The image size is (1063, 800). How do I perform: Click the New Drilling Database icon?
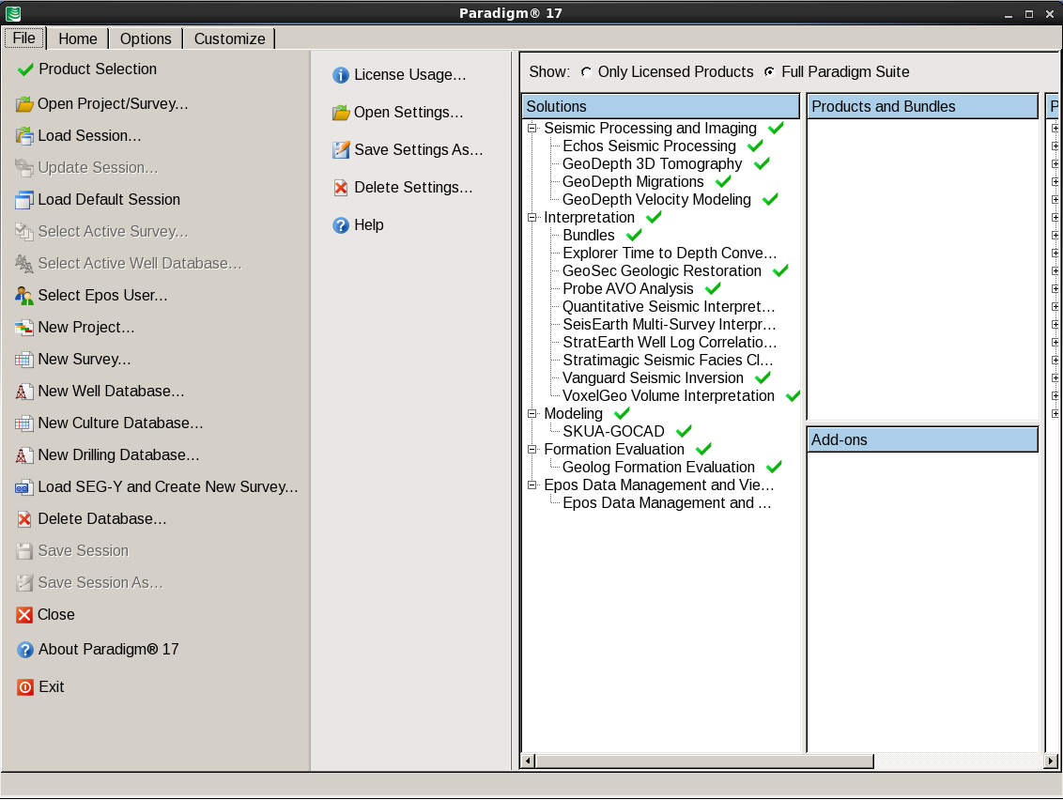[x=23, y=454]
